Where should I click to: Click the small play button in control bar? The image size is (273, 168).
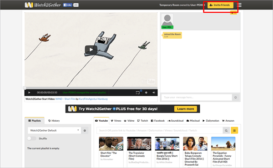pos(29,93)
